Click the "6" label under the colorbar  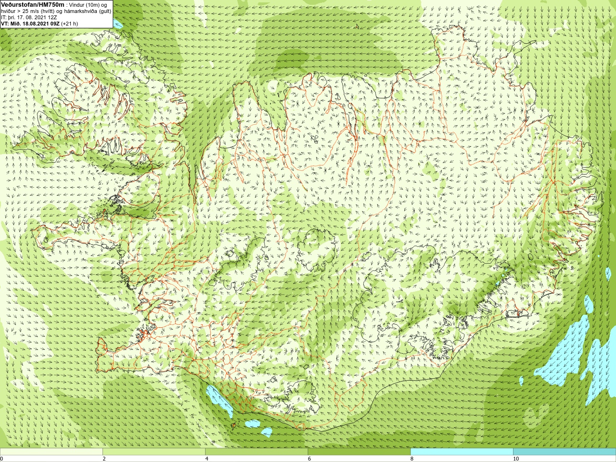point(309,459)
